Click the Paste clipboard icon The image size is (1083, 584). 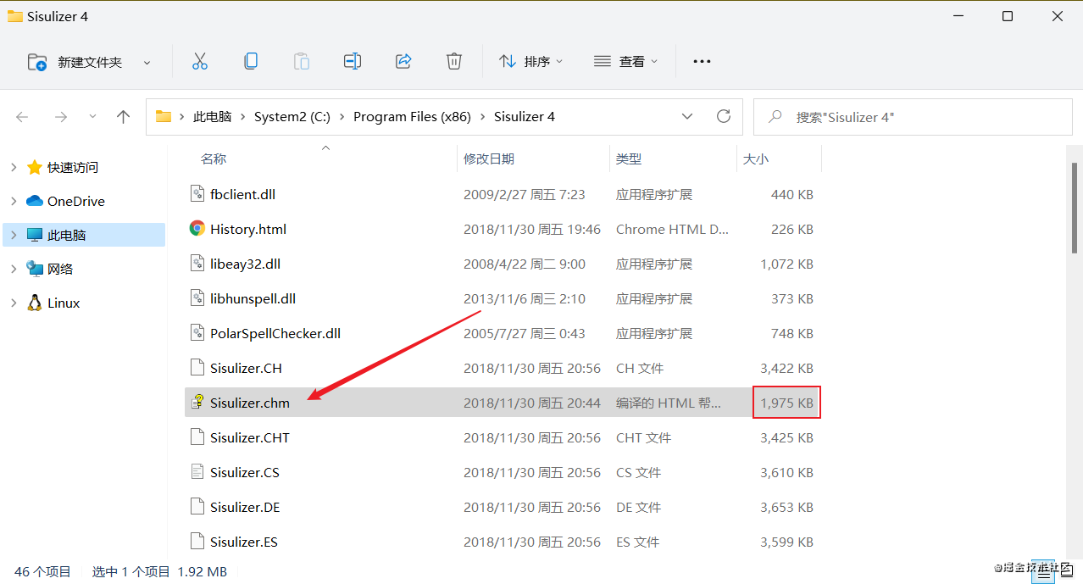click(302, 61)
